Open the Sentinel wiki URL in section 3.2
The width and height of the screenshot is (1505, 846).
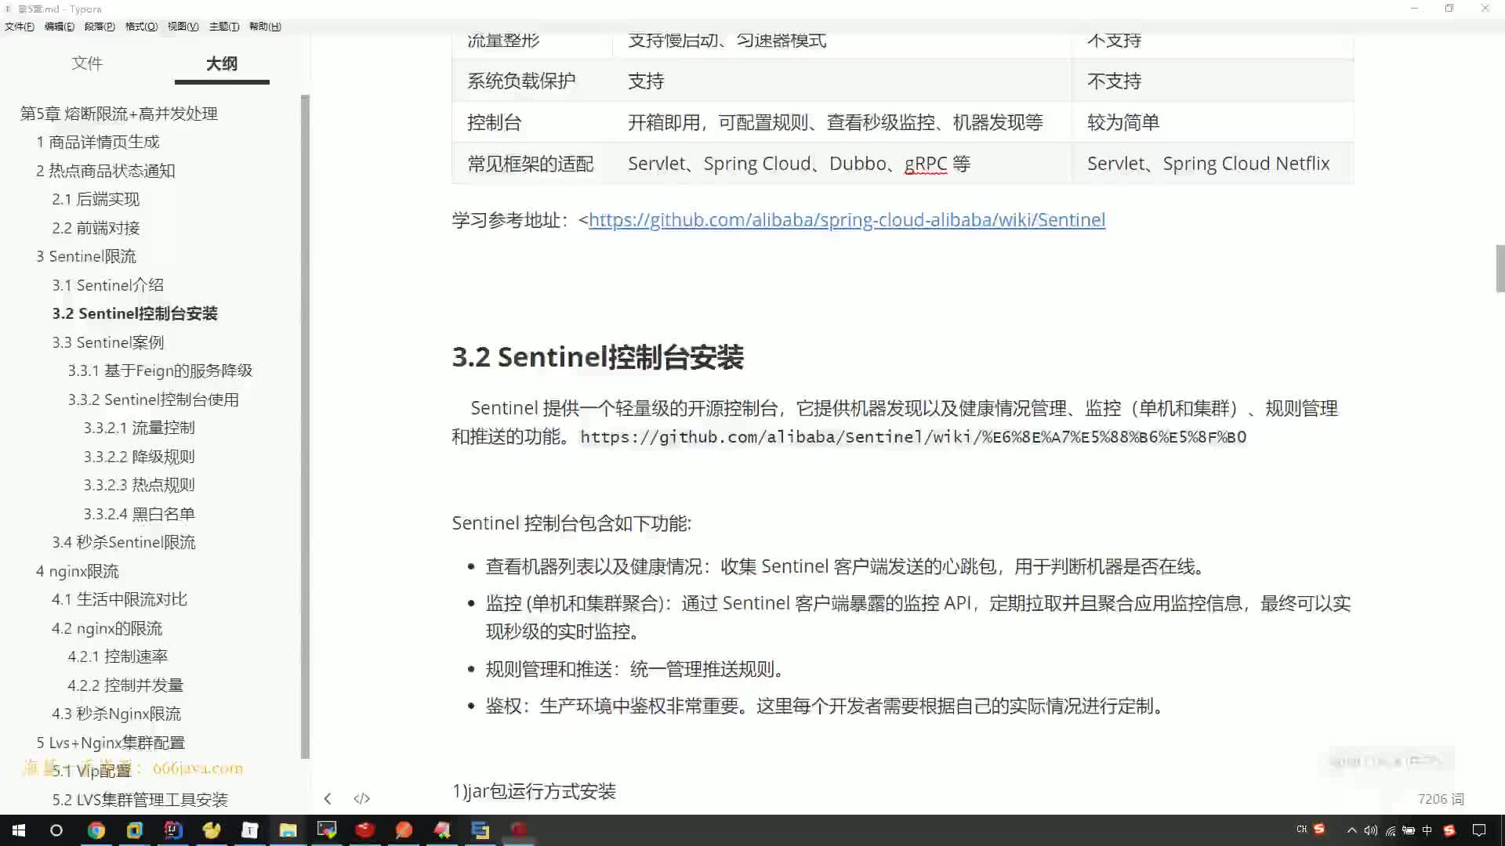pyautogui.click(x=913, y=437)
